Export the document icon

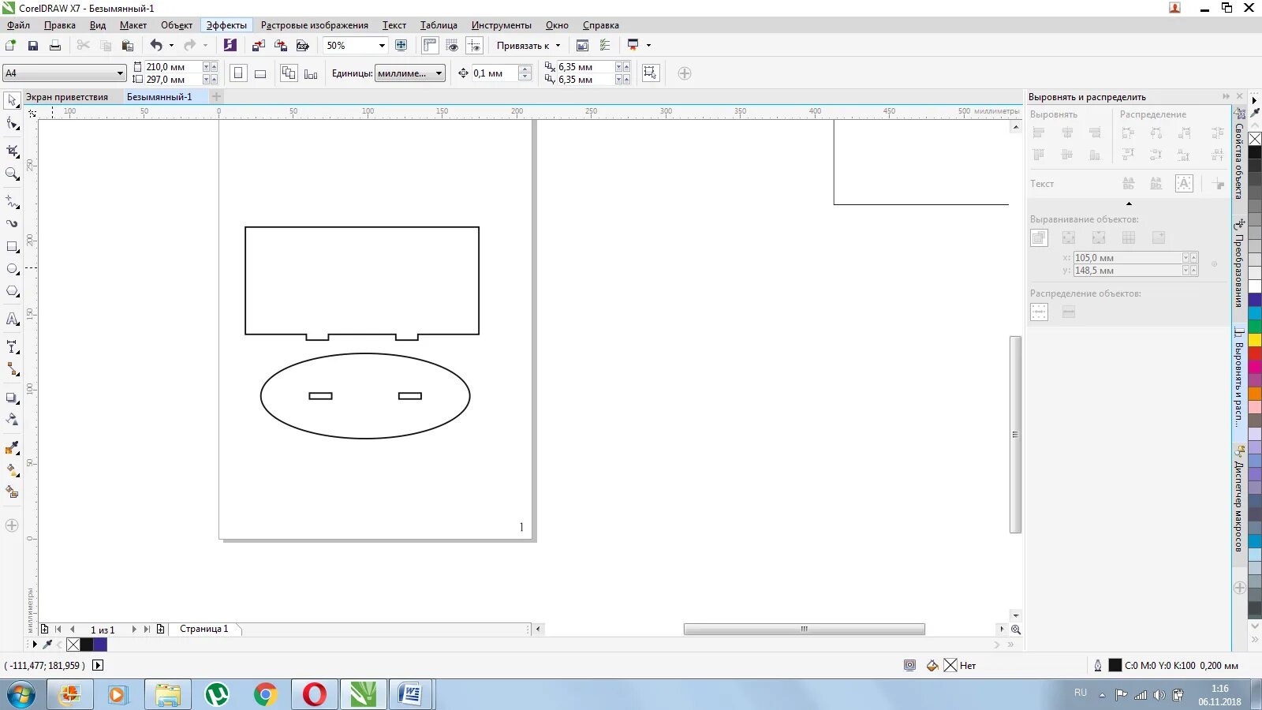click(x=280, y=46)
